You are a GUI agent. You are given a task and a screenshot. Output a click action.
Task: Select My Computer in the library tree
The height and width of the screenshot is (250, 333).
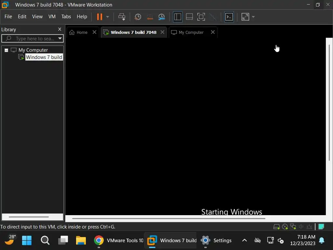[x=33, y=50]
